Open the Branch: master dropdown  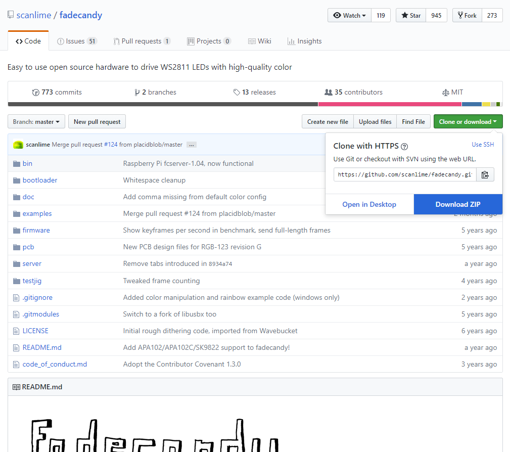36,122
